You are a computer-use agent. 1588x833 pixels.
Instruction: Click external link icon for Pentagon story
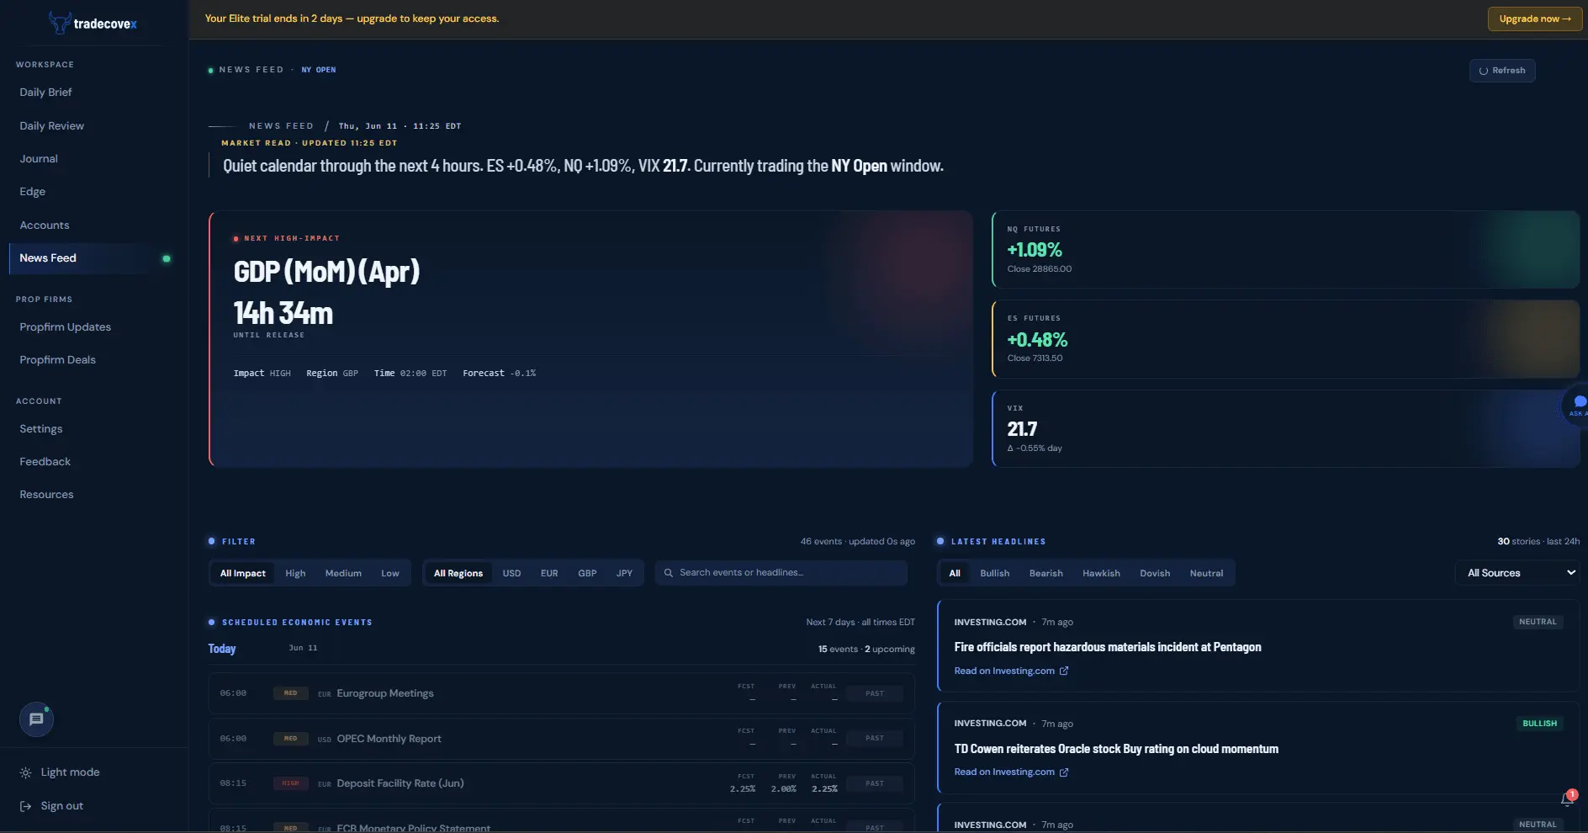(x=1064, y=671)
